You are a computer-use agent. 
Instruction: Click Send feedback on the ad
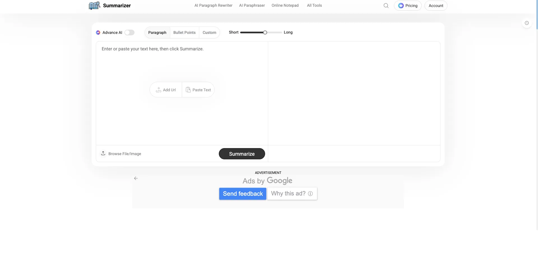point(243,194)
